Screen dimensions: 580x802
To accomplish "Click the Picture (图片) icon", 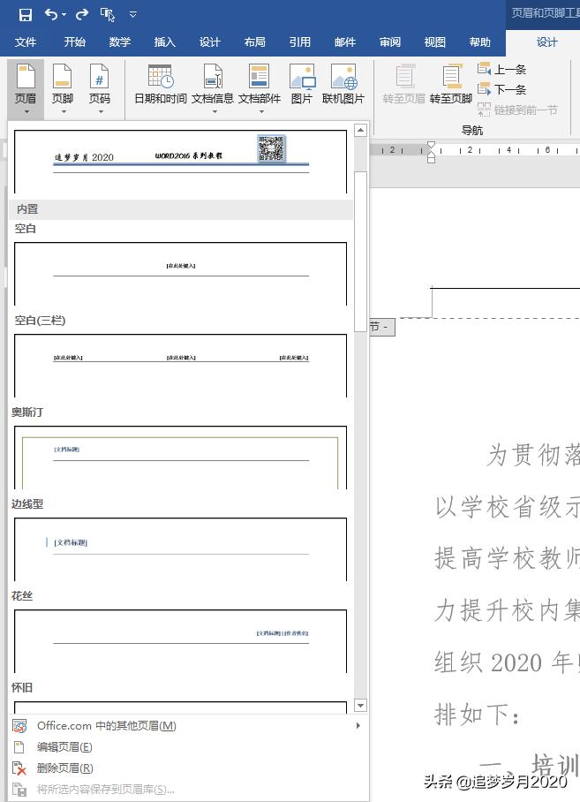I will click(302, 84).
